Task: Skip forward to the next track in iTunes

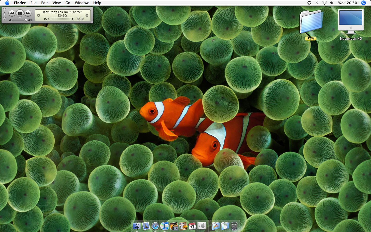Action: tap(28, 13)
